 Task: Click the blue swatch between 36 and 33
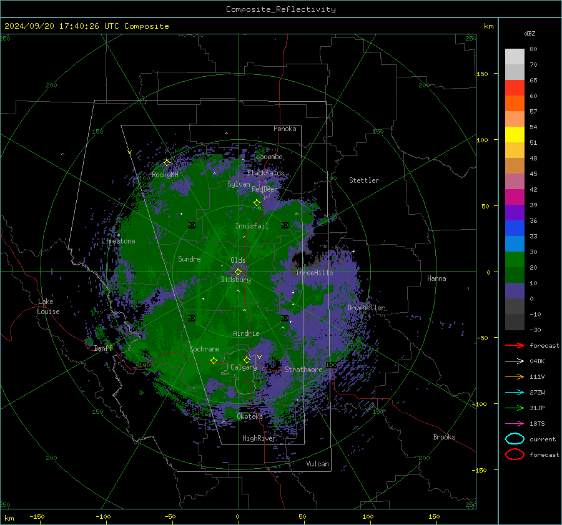(x=515, y=228)
